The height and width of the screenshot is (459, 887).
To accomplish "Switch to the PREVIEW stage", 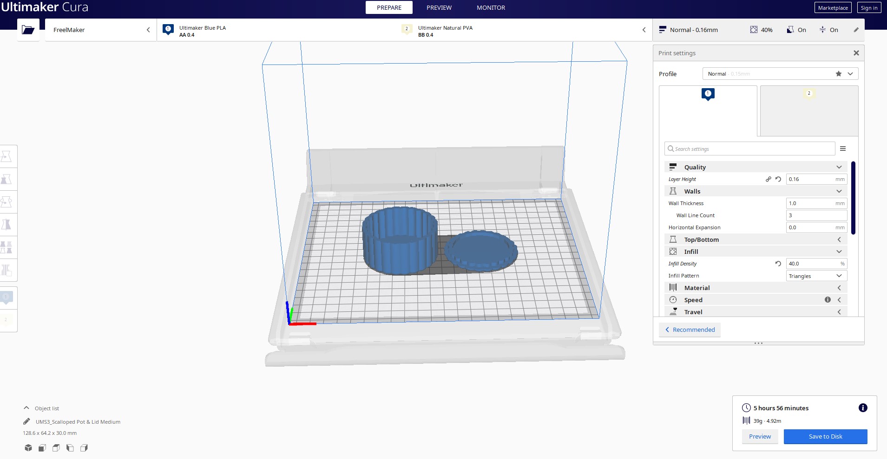I will click(x=439, y=7).
